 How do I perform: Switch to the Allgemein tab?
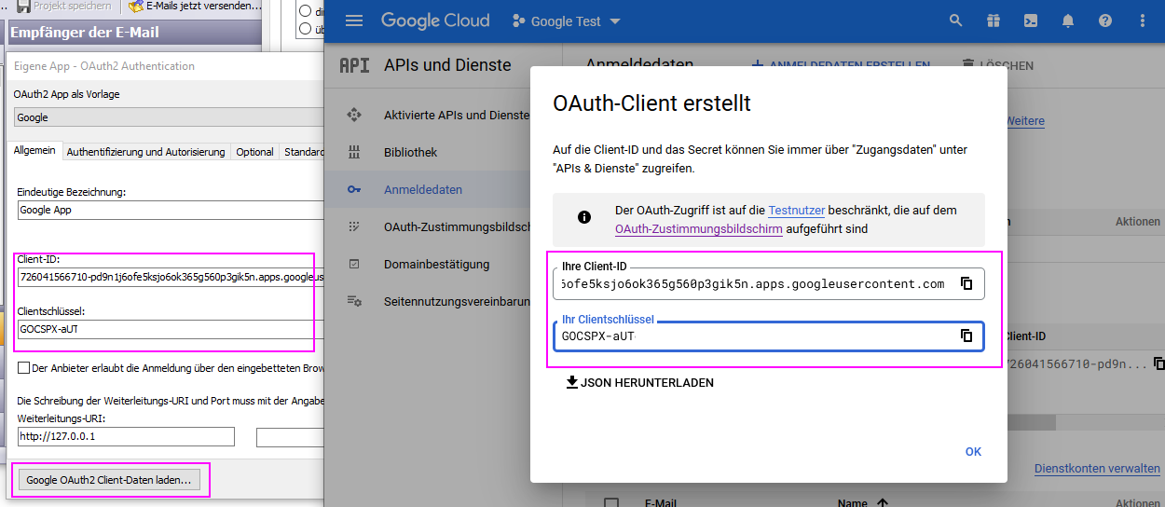[x=34, y=151]
